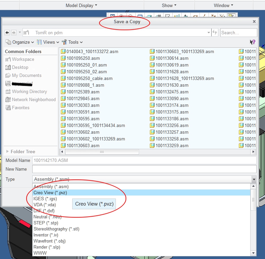Image resolution: width=265 pixels, height=259 pixels.
Task: Open Network Neighborhood
Action: point(31,99)
